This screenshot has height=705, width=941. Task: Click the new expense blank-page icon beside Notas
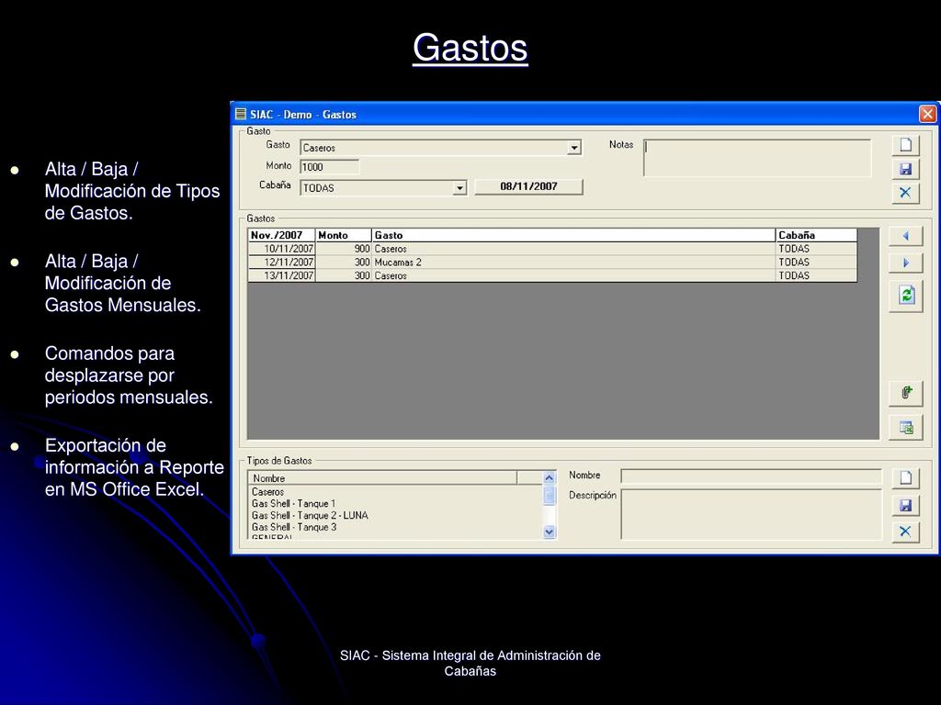[x=905, y=144]
